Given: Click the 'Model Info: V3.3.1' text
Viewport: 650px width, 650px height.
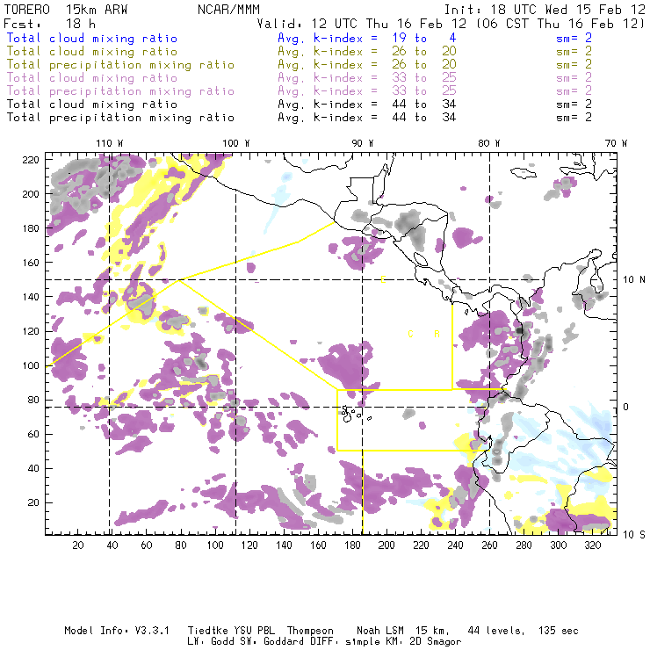Looking at the screenshot, I should 117,631.
